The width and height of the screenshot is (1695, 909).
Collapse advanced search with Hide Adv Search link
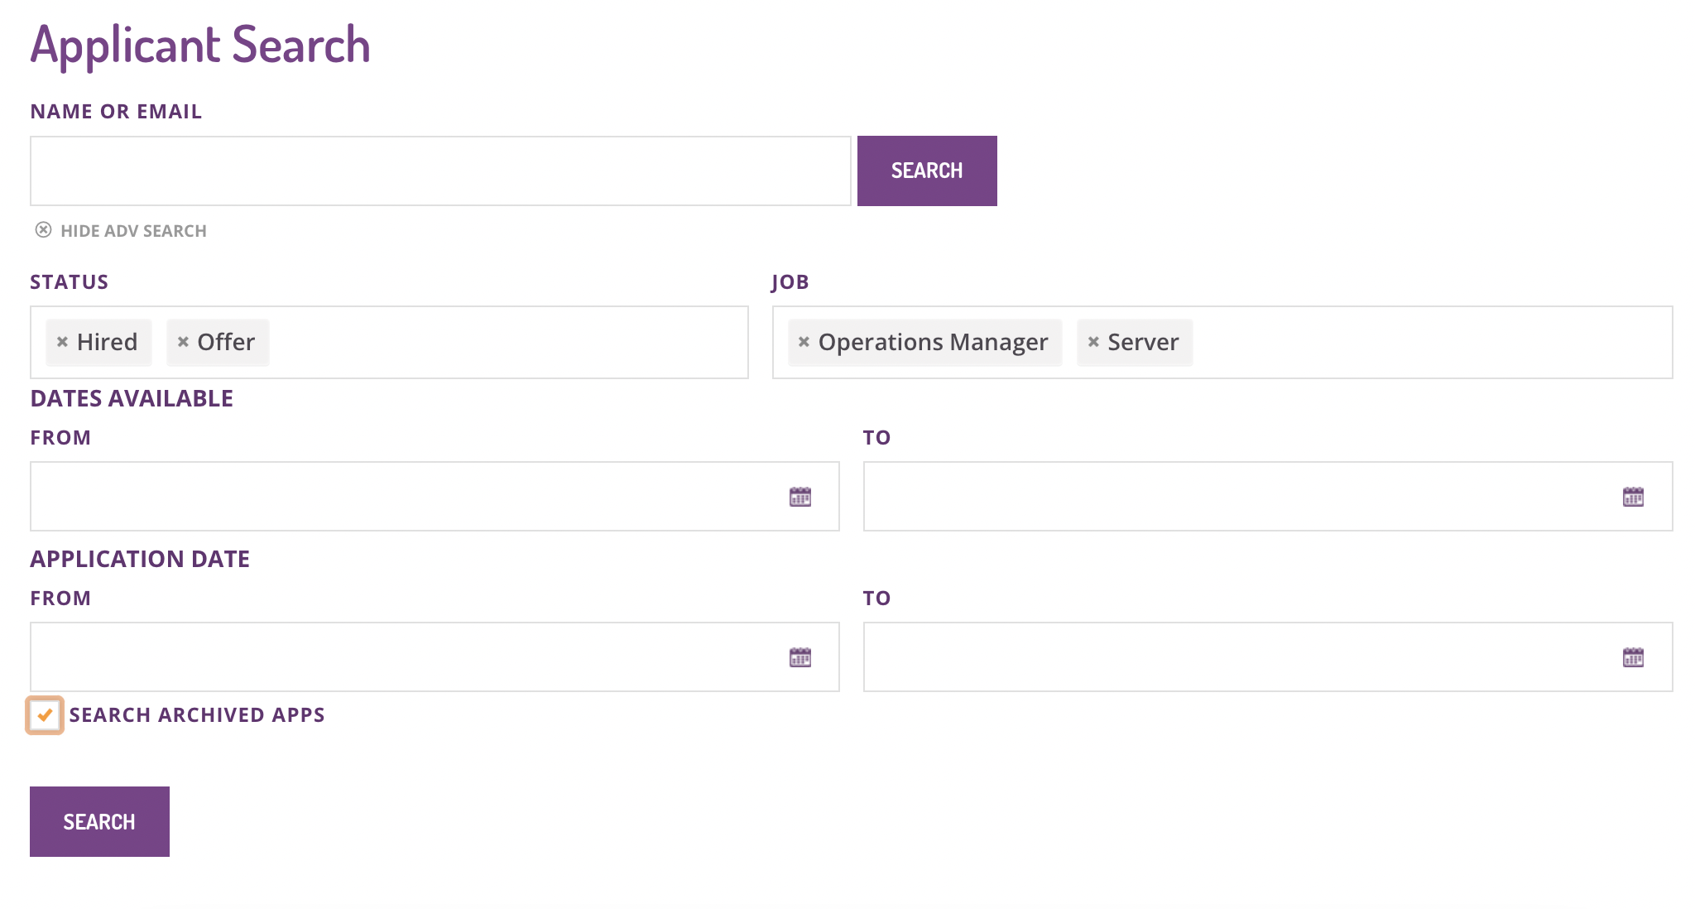click(133, 231)
